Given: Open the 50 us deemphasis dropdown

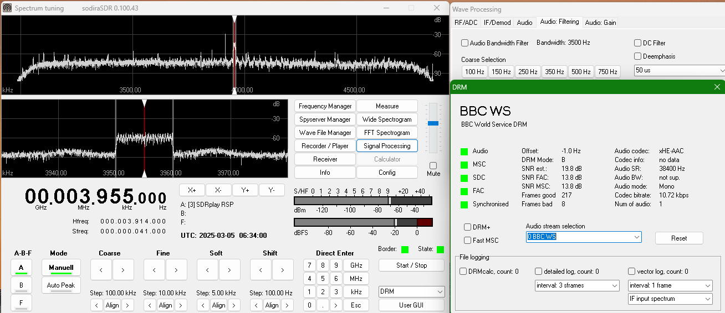Looking at the screenshot, I should coord(680,70).
